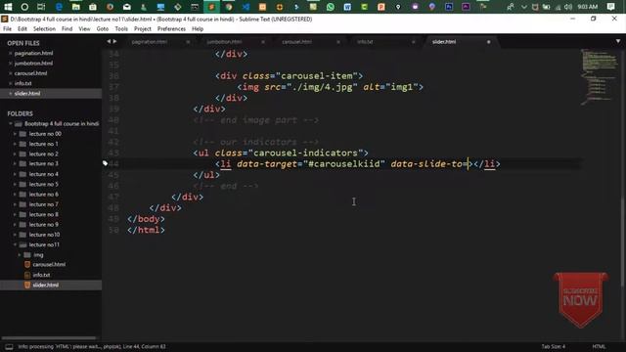Show the clock reading 9:03 AM
Viewport: 626px width, 352px height.
587,7
